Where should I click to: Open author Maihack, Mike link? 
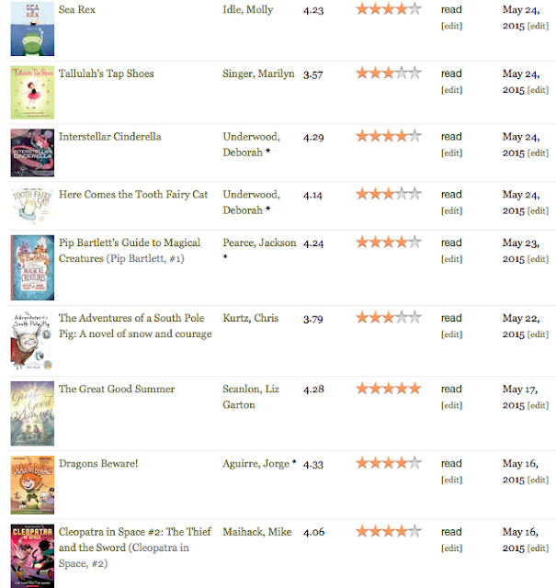click(257, 532)
